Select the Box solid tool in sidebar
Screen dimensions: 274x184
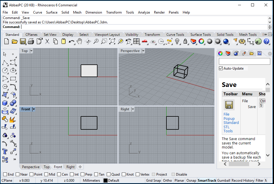point(5,103)
